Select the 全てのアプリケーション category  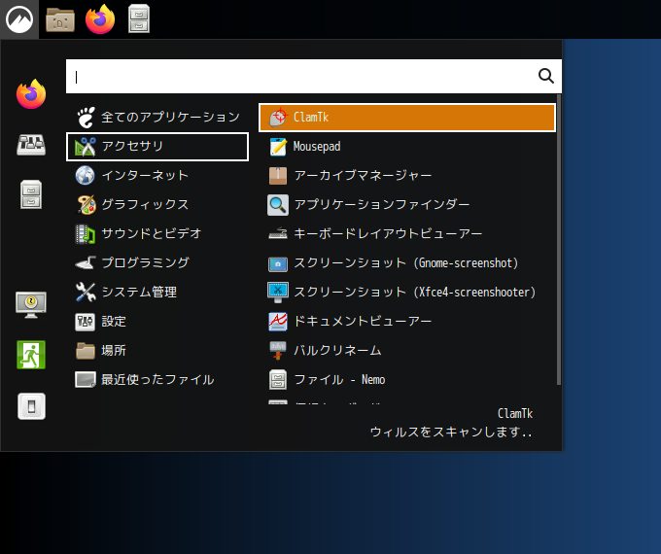tap(157, 118)
